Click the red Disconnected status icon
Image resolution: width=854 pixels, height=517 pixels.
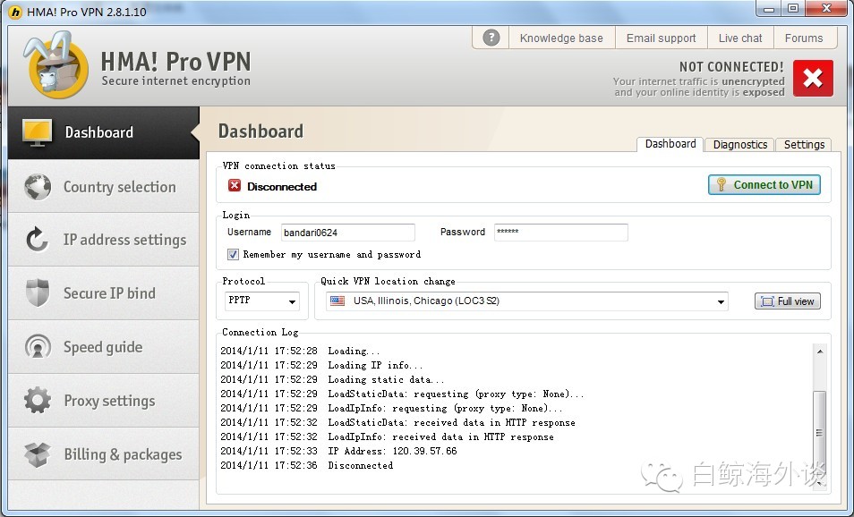point(235,185)
